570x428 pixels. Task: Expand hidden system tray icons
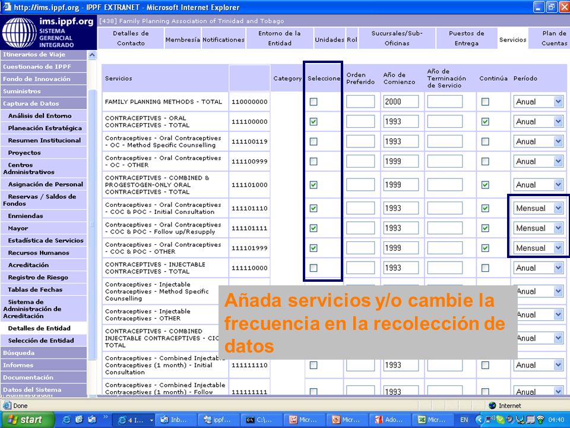pos(480,420)
